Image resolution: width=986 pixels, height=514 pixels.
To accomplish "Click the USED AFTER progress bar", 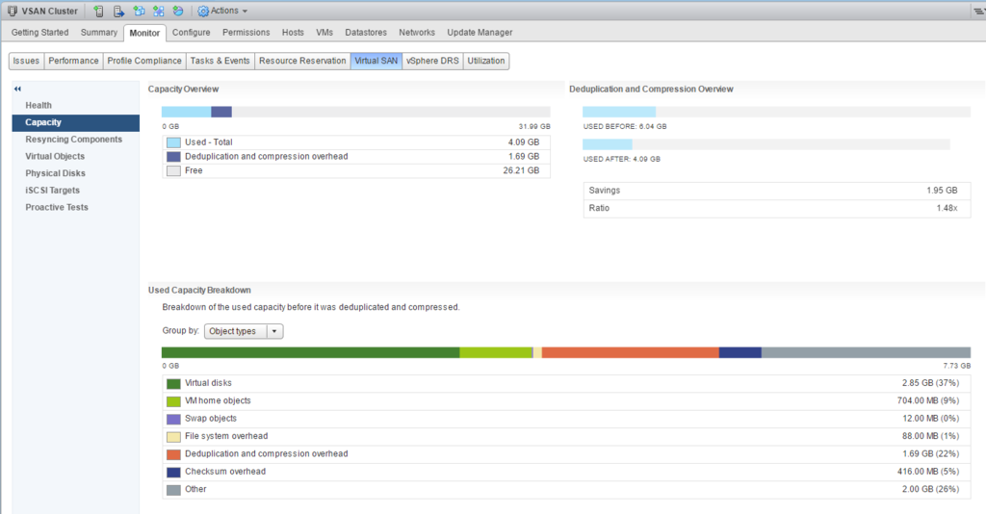I will pyautogui.click(x=765, y=144).
